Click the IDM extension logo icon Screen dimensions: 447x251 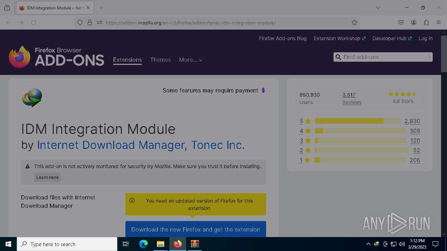pos(32,98)
